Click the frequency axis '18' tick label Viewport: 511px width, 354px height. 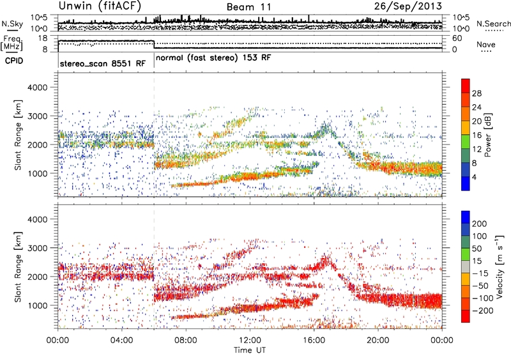[x=42, y=38]
